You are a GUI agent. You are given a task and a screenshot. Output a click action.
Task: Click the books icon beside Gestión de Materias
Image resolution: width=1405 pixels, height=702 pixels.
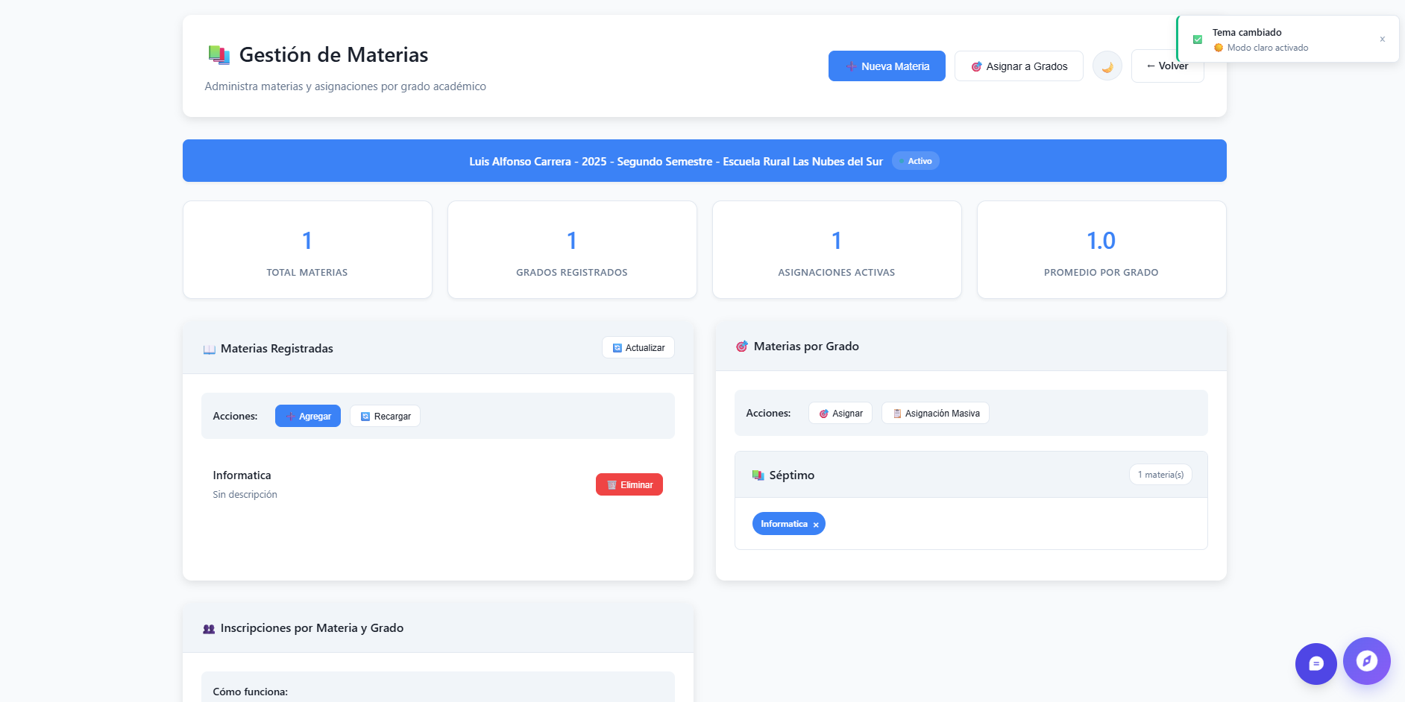[218, 54]
